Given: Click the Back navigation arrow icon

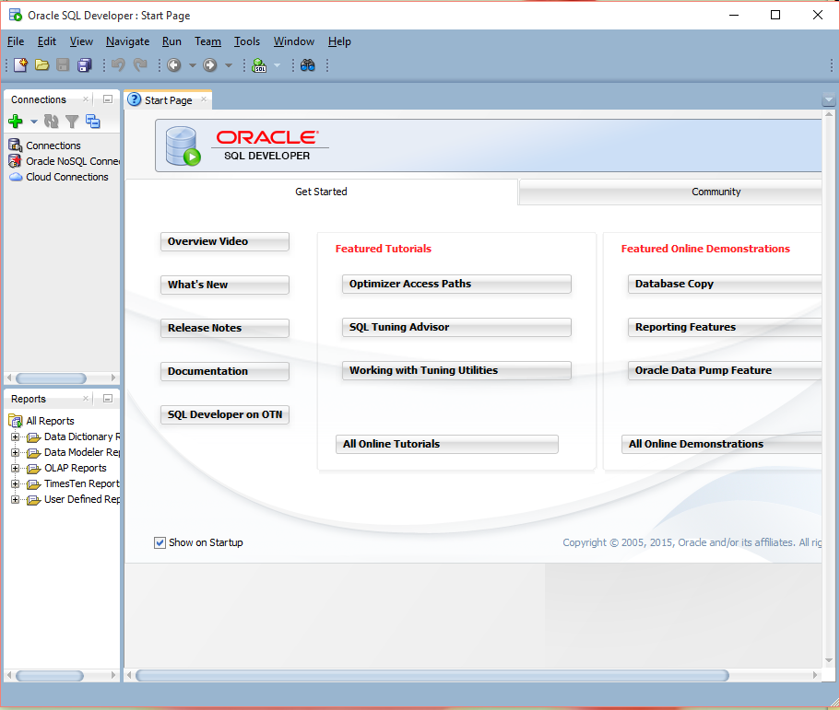Looking at the screenshot, I should [x=173, y=65].
